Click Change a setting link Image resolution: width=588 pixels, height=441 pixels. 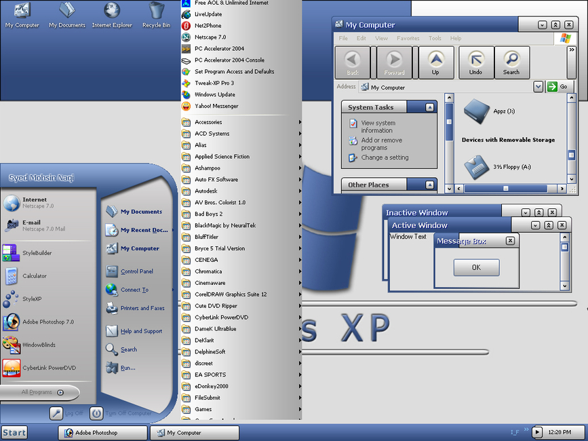378,158
